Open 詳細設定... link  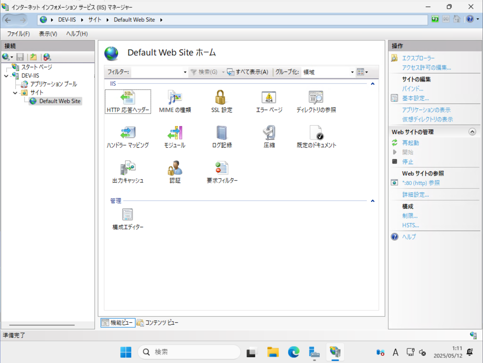(x=415, y=194)
